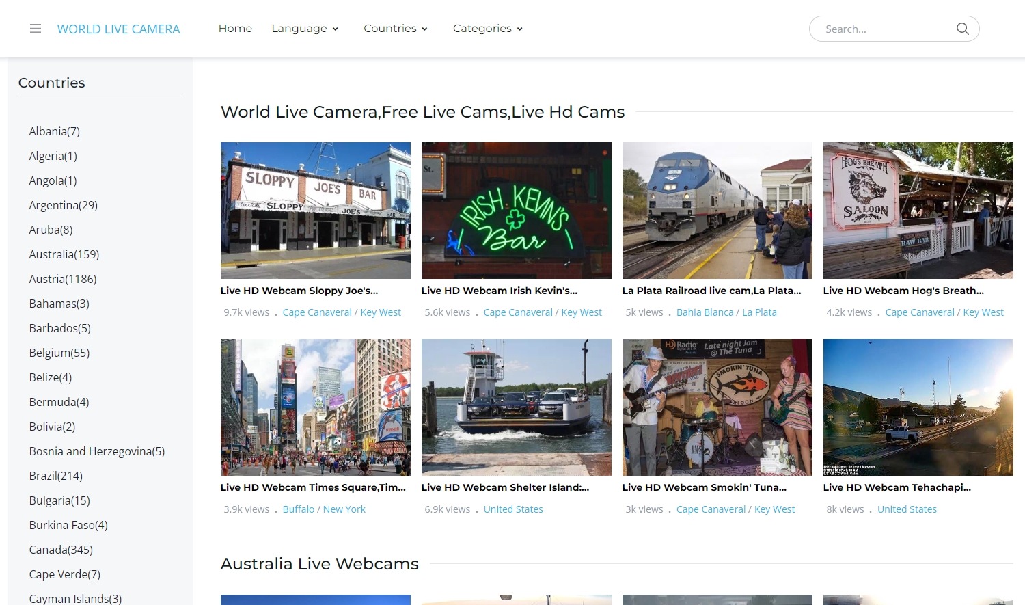Open the Irish Kevin's Bar neon thumbnail
The image size is (1025, 605).
tap(516, 211)
